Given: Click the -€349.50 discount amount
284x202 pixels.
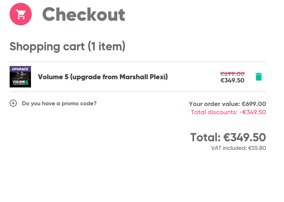Looking at the screenshot, I should [x=253, y=112].
